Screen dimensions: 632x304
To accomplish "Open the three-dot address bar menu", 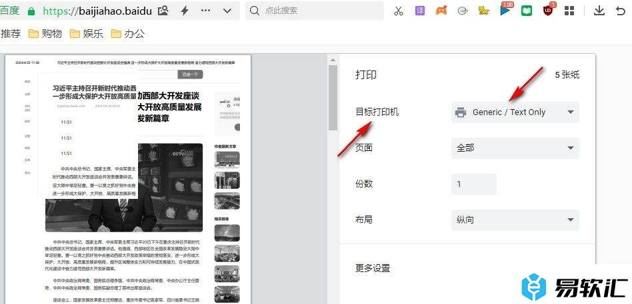I will coord(205,11).
